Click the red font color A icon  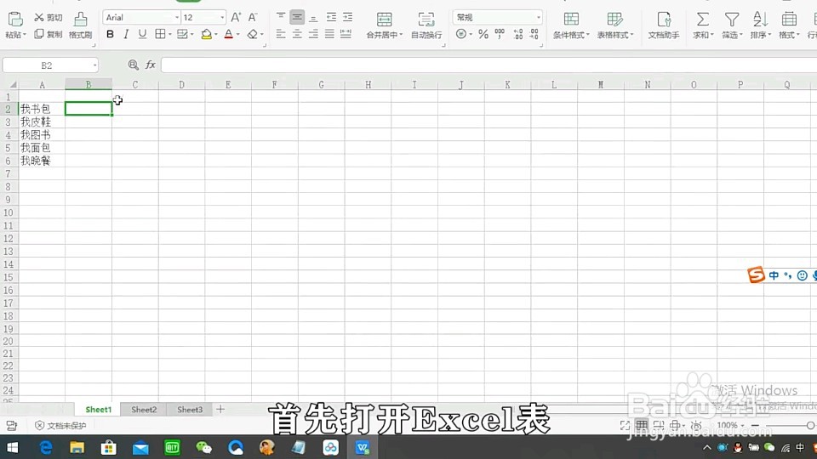click(228, 34)
